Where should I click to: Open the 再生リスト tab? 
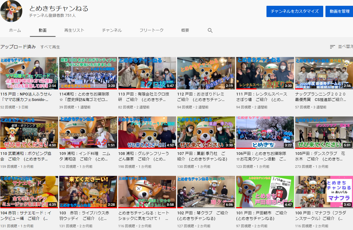(x=74, y=30)
